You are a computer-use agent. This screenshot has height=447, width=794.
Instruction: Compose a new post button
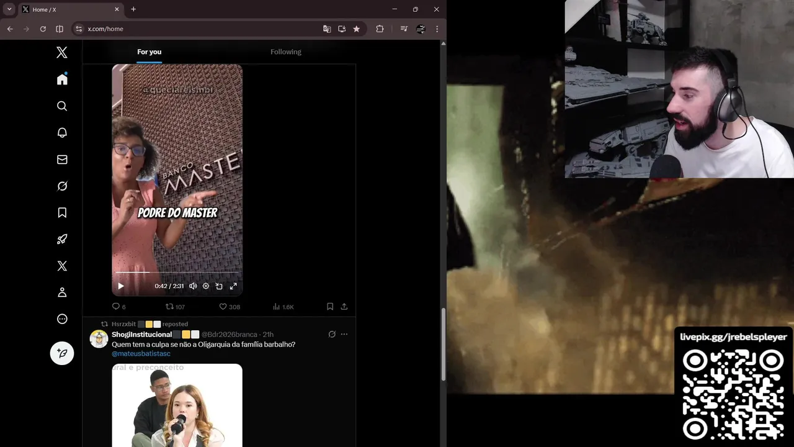(x=62, y=353)
